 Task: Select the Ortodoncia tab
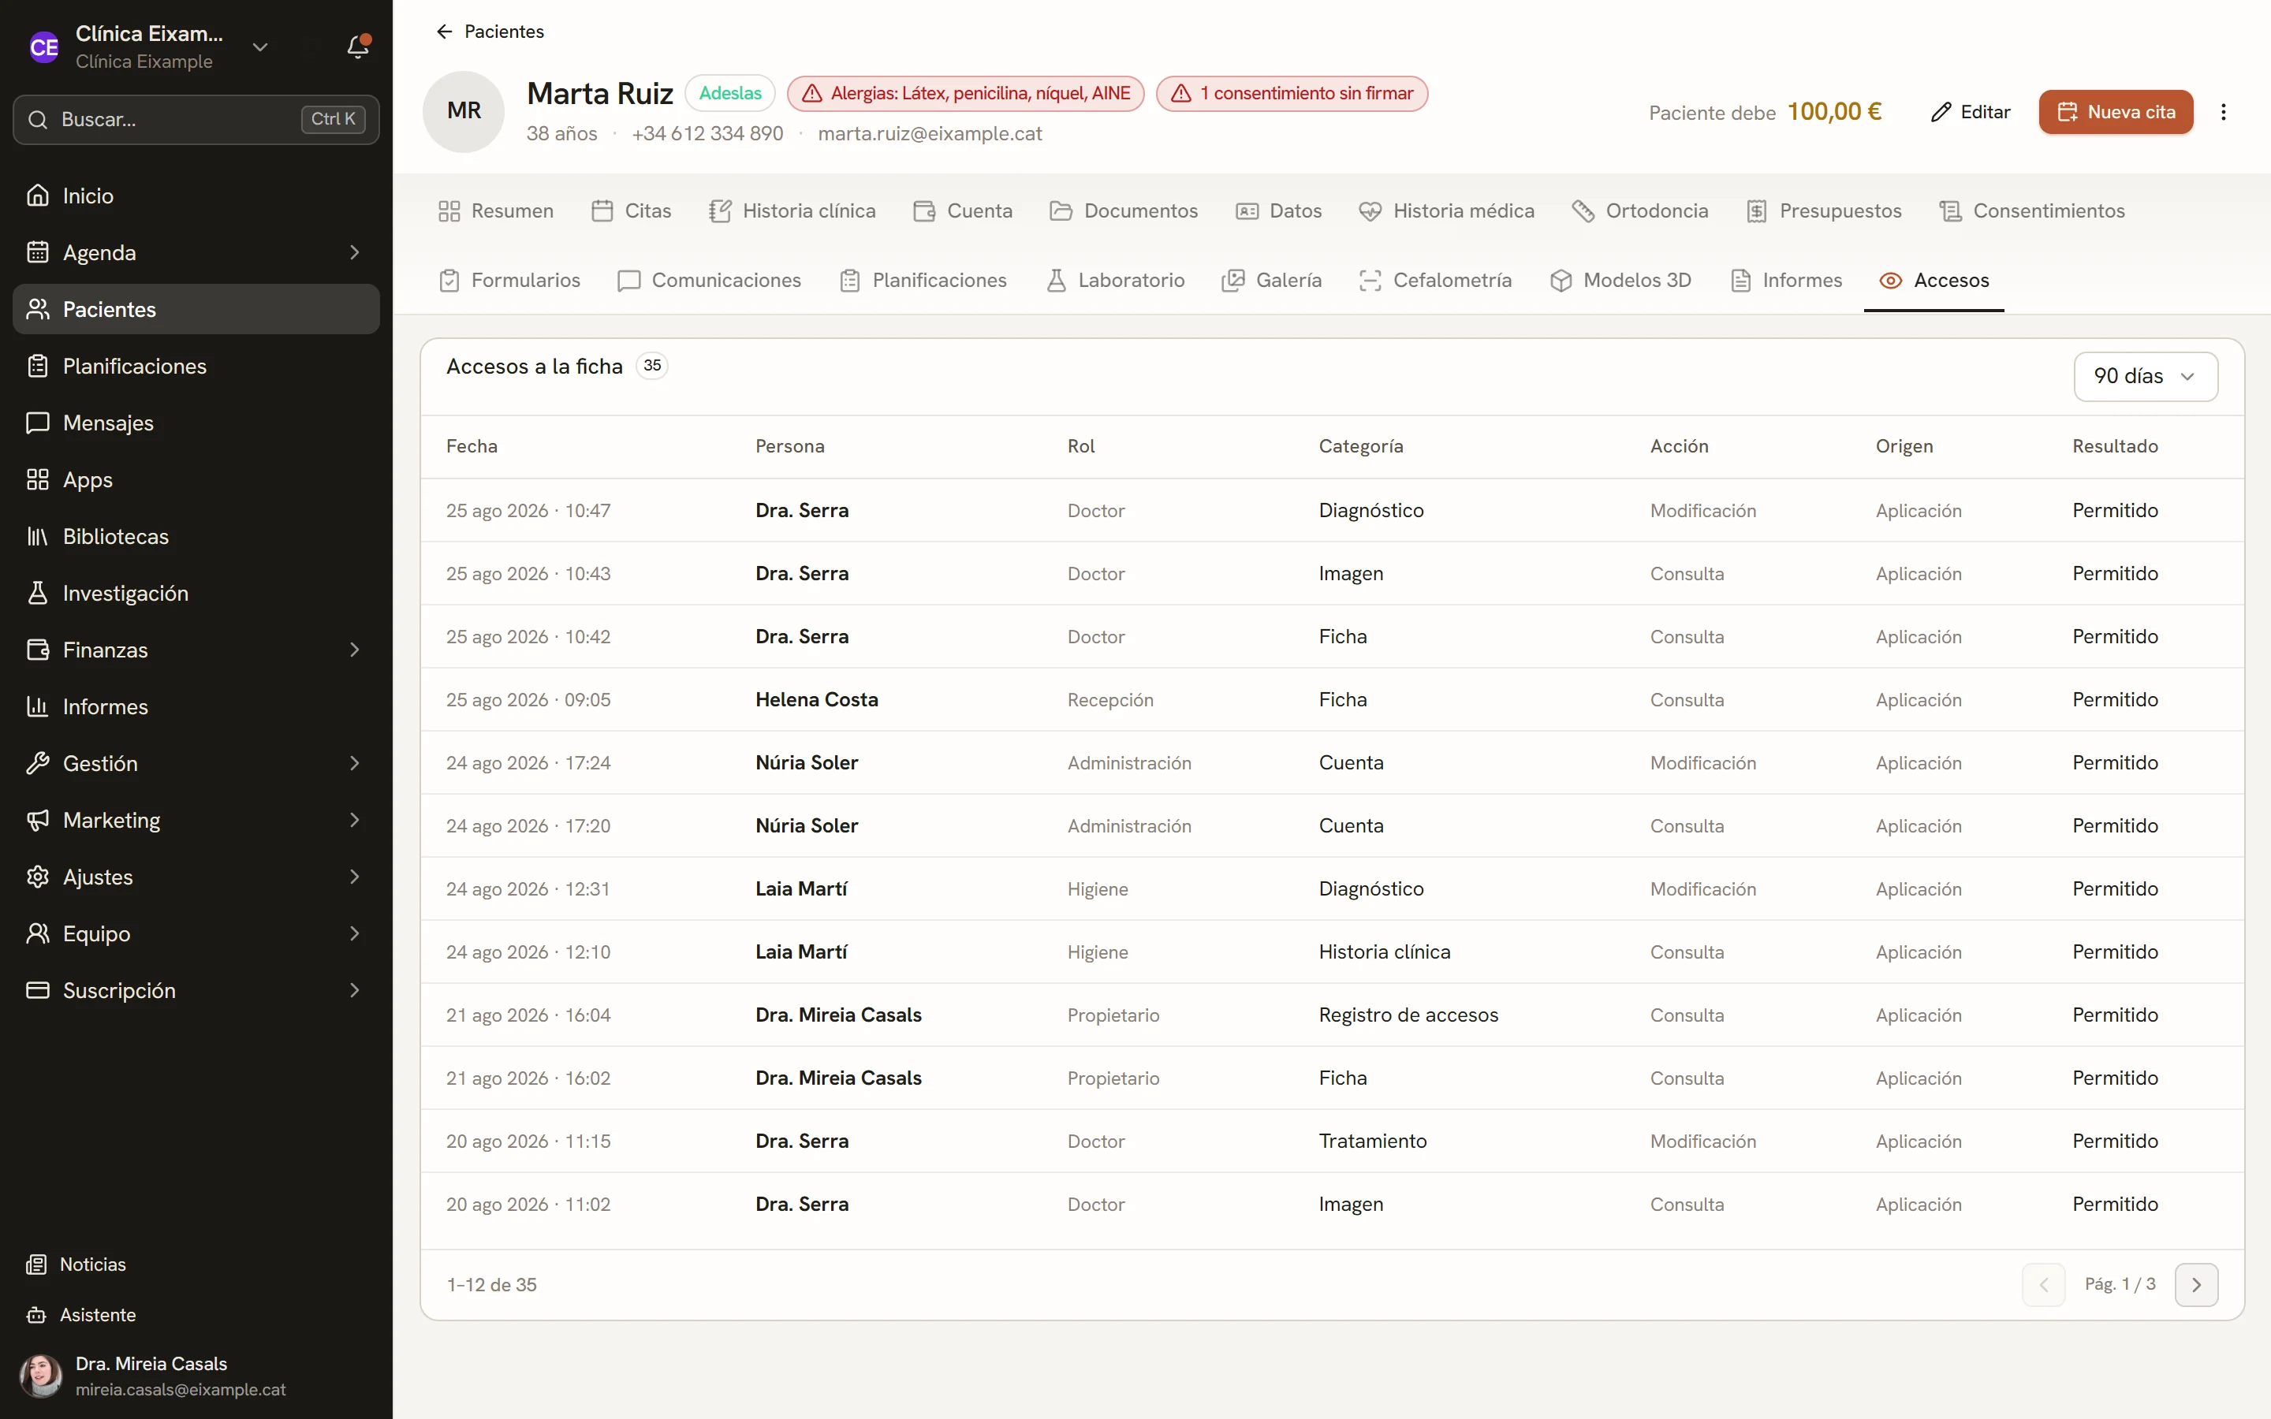(x=1639, y=211)
